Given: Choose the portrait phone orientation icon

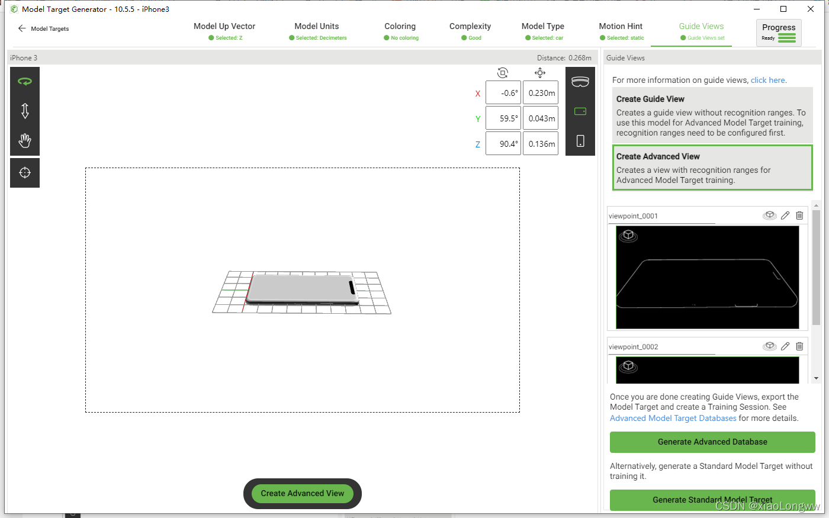Looking at the screenshot, I should click(580, 141).
